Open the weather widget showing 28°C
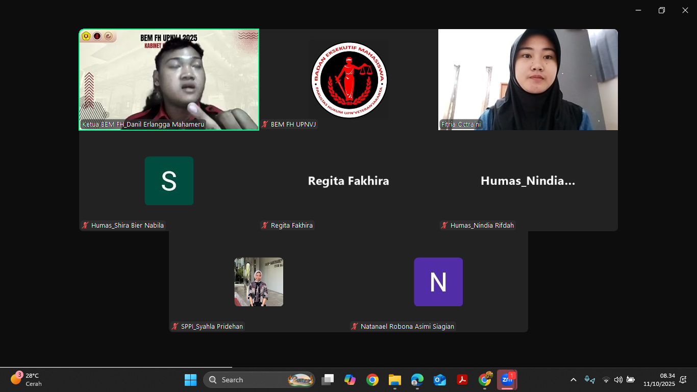This screenshot has width=697, height=392. (x=27, y=380)
